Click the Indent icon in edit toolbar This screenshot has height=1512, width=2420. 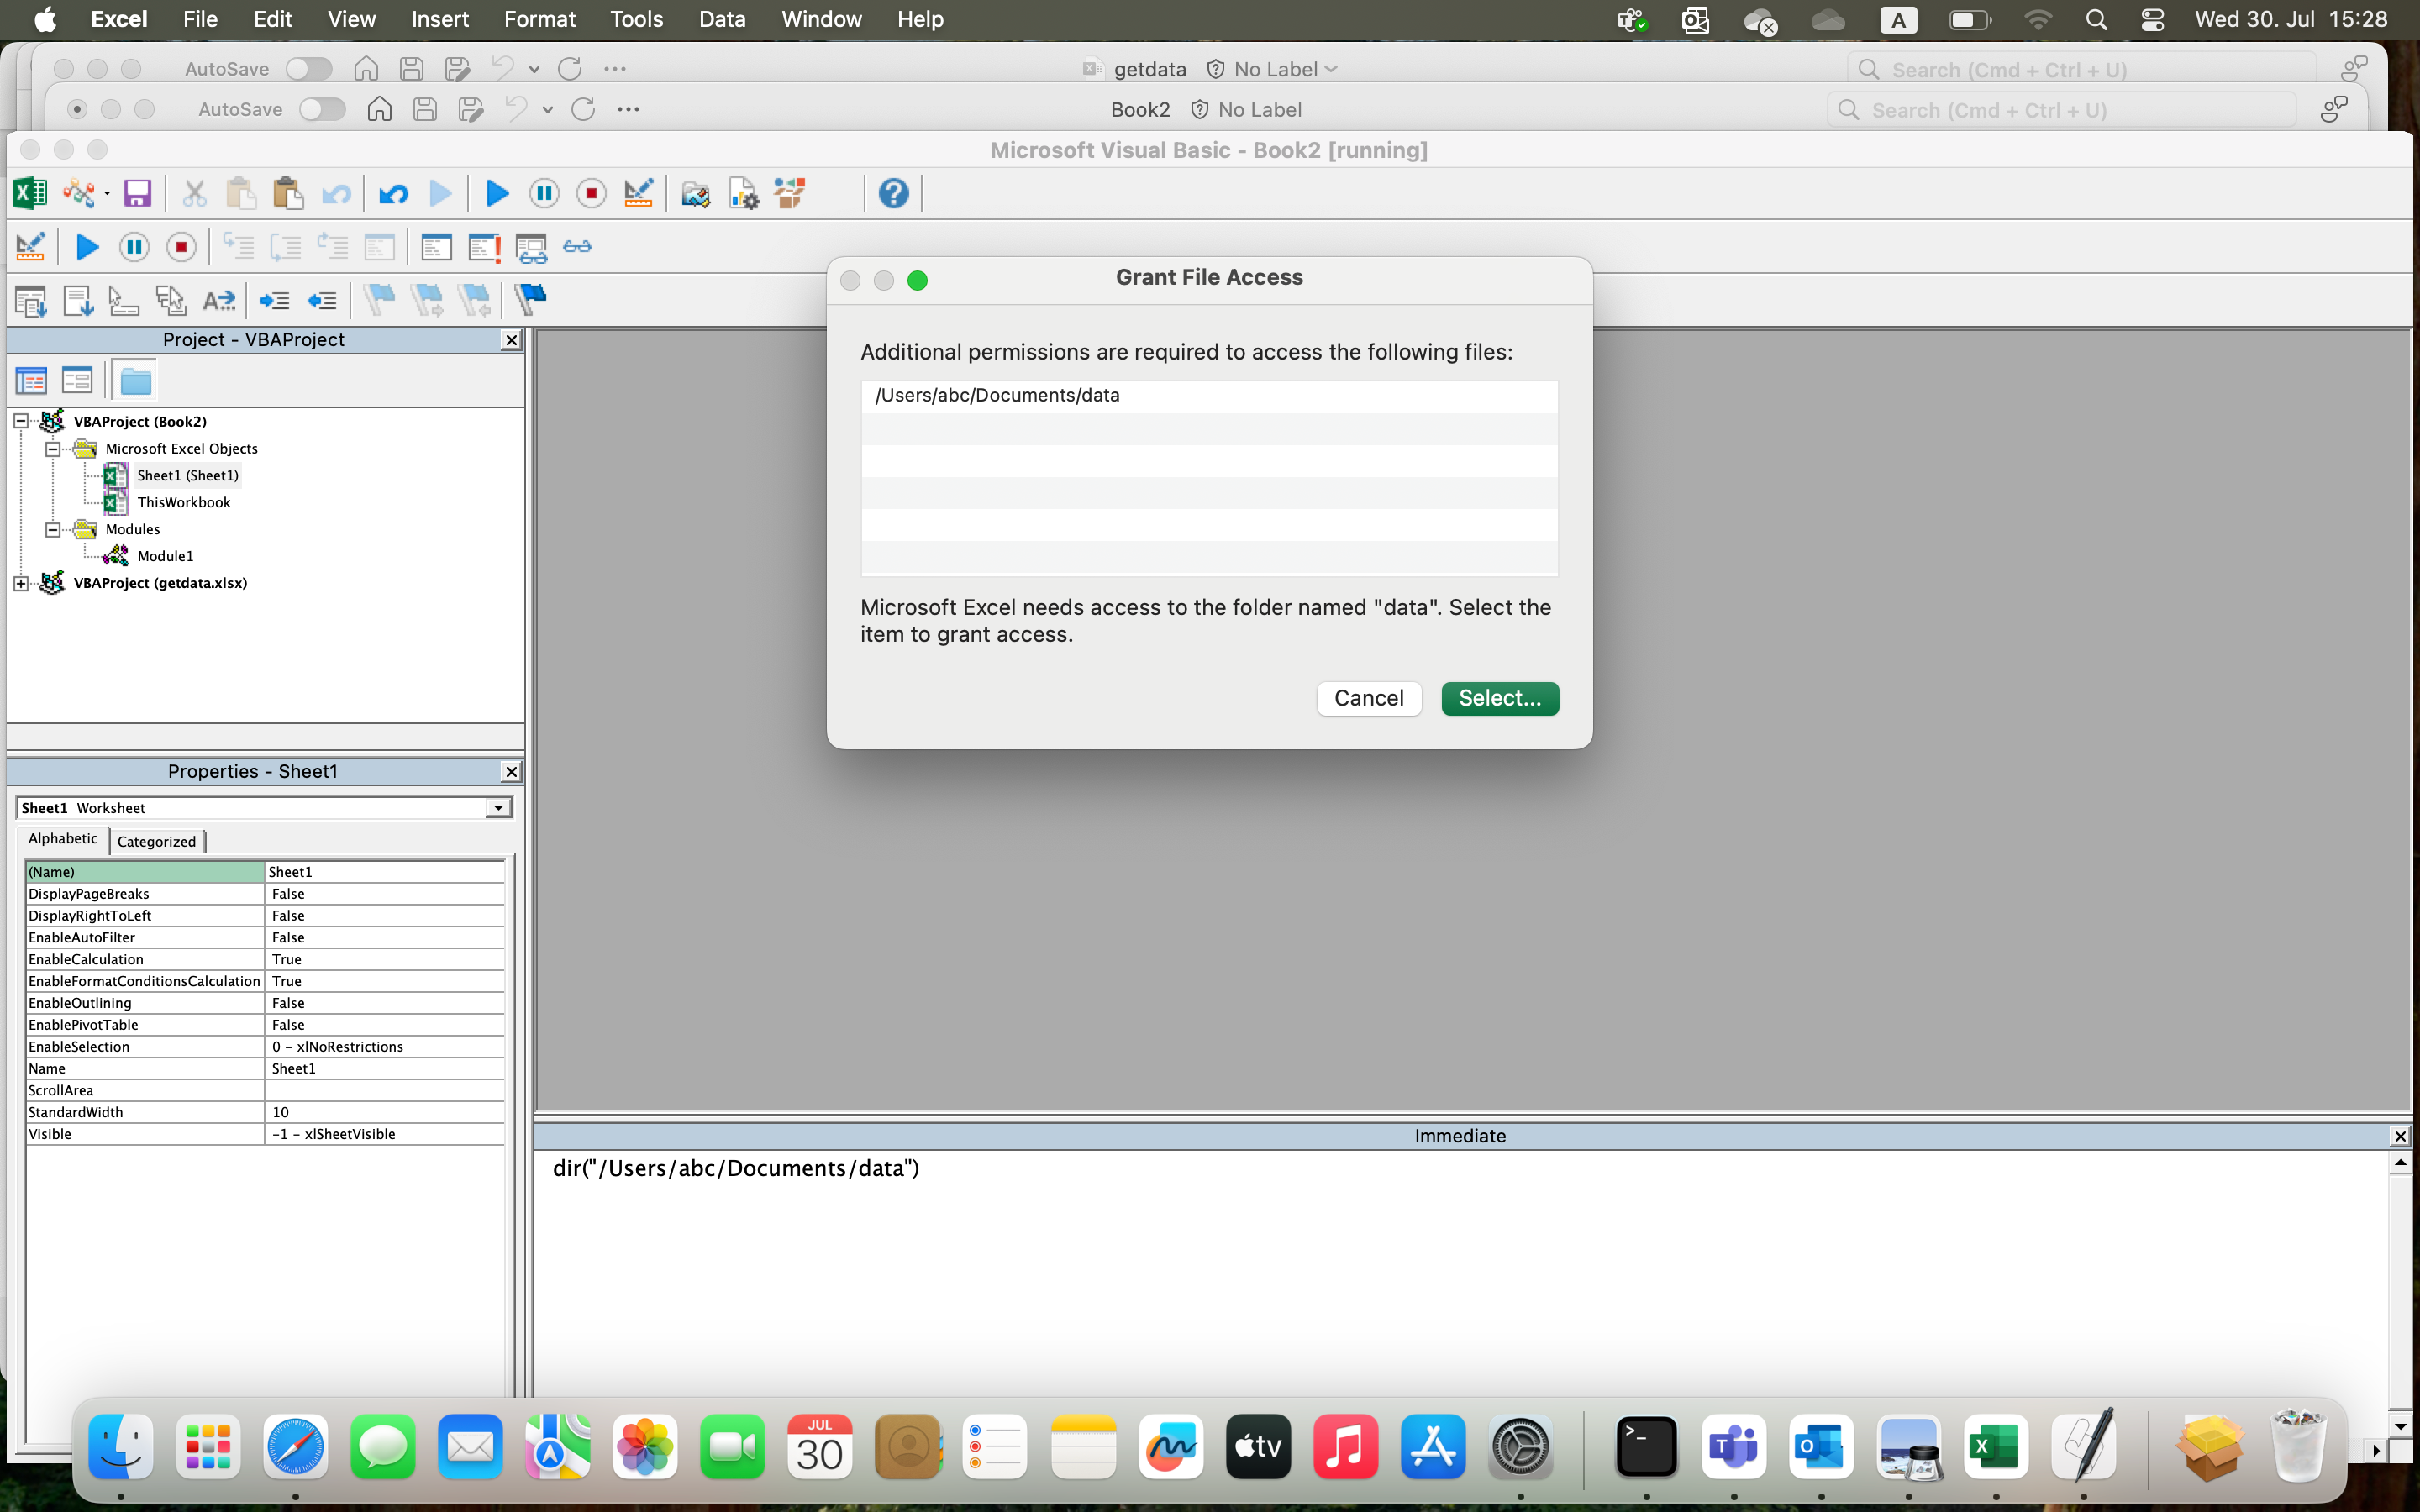pos(274,300)
